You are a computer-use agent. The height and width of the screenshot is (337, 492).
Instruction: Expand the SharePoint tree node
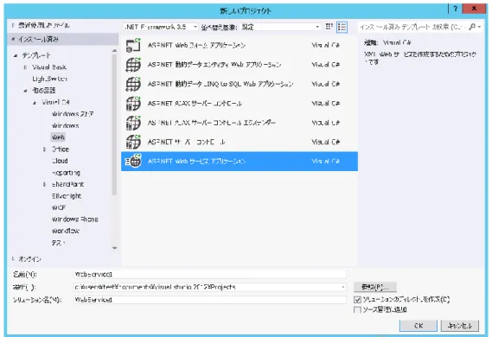coord(44,185)
